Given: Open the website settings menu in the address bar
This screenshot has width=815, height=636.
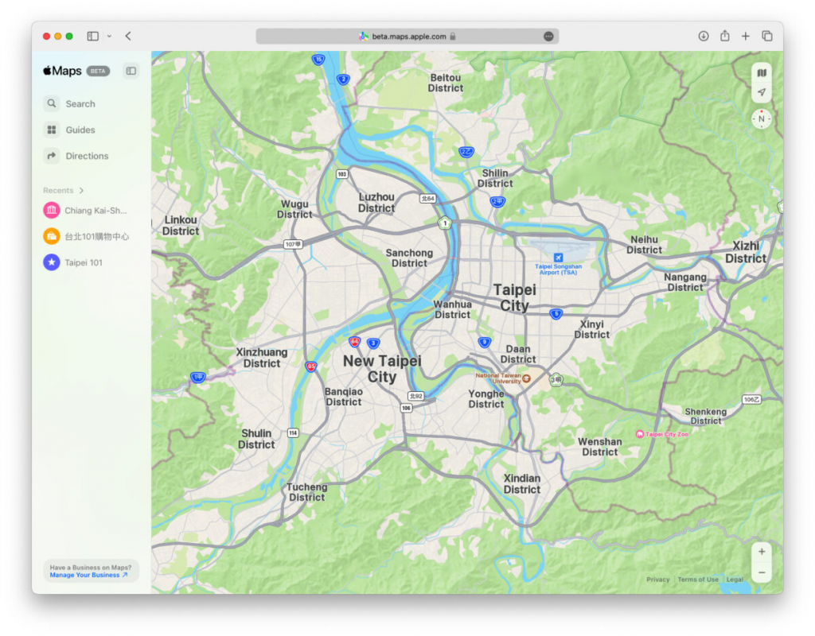Looking at the screenshot, I should (x=548, y=35).
